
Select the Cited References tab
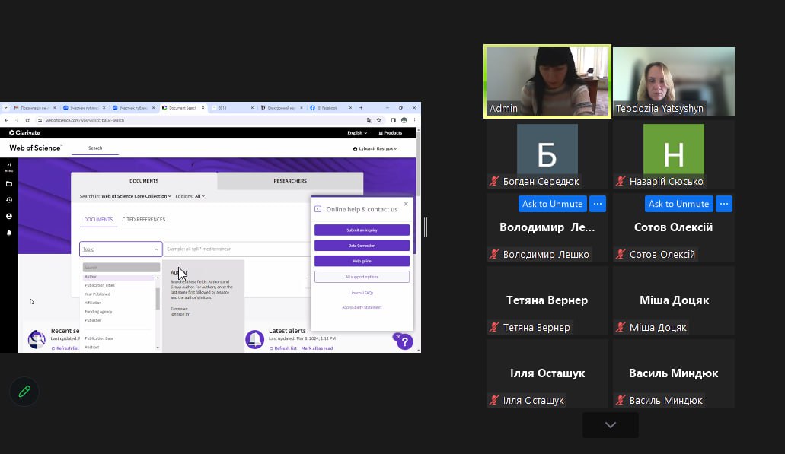[143, 220]
